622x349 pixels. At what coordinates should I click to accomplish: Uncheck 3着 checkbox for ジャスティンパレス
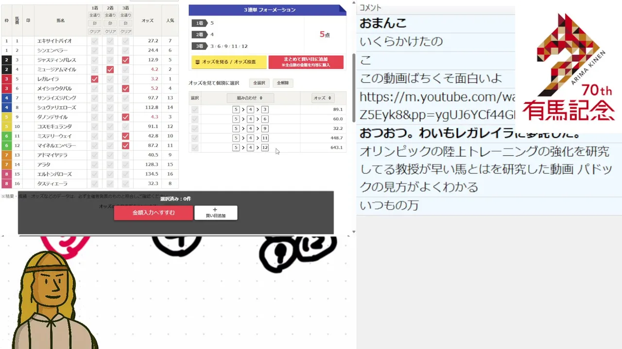pos(126,60)
